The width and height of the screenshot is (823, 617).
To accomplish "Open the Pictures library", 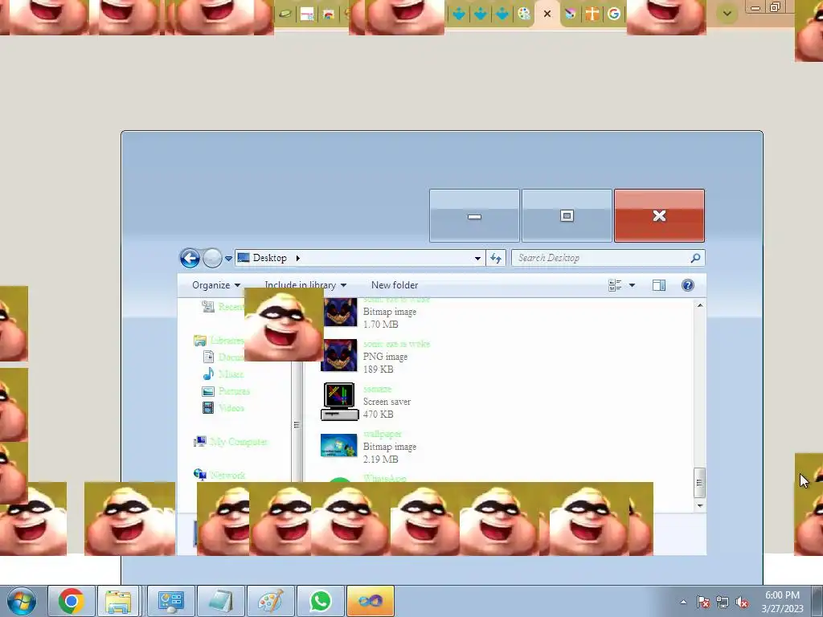I will (226, 391).
